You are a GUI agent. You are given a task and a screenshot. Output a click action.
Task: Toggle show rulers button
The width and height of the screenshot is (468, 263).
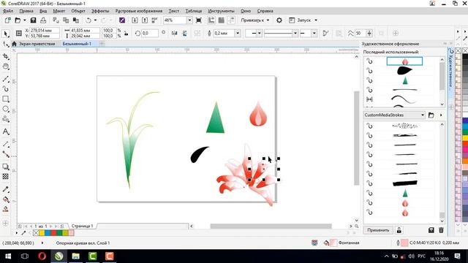[x=211, y=20]
